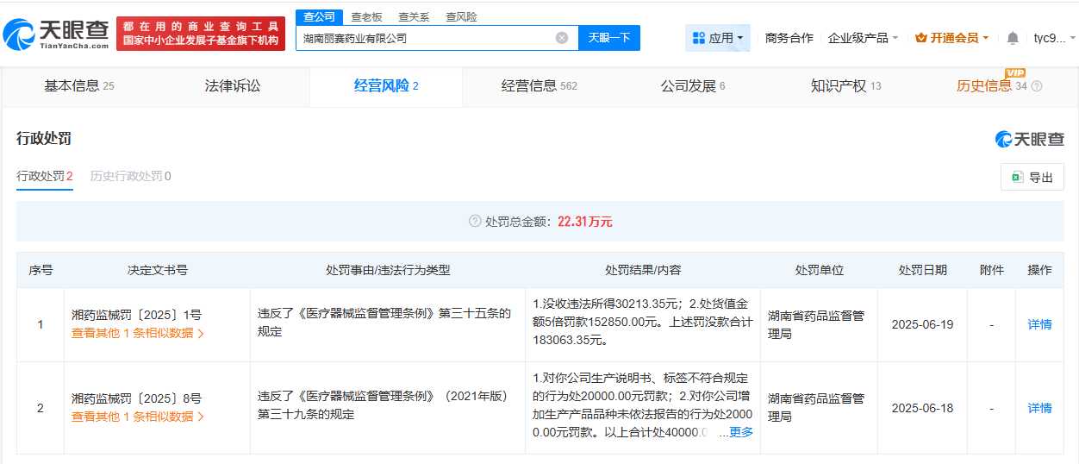The height and width of the screenshot is (464, 1079).
Task: Open the 开通会员 membership dropdown
Action: (951, 38)
